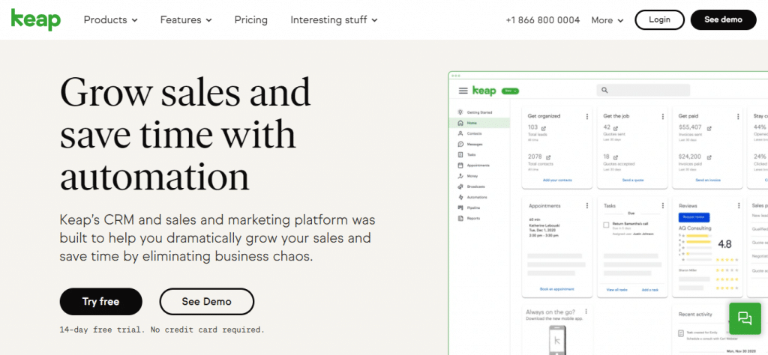Select Pipeline label in the dashboard sidebar
Viewport: 768px width, 355px height.
[473, 207]
